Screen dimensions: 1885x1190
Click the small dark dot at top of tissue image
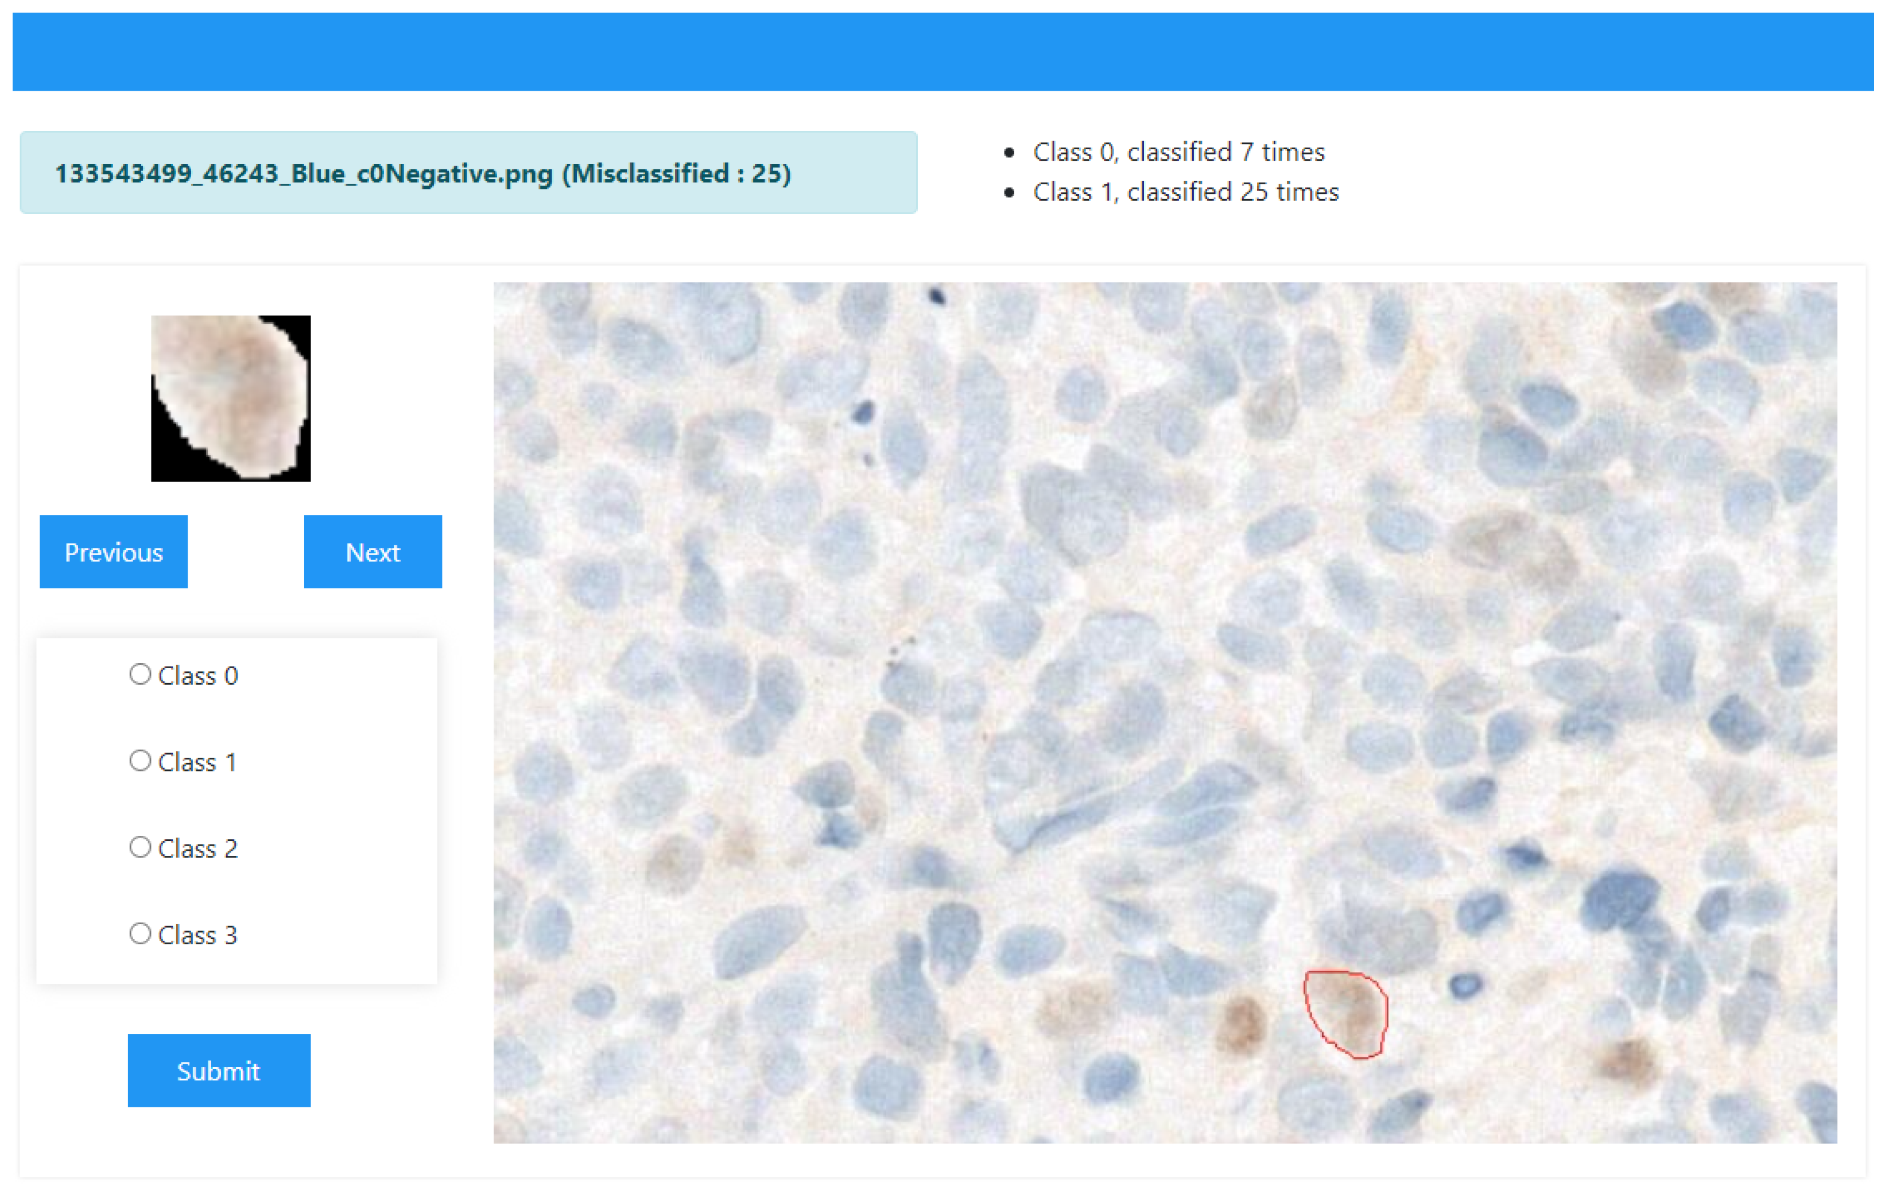click(937, 296)
